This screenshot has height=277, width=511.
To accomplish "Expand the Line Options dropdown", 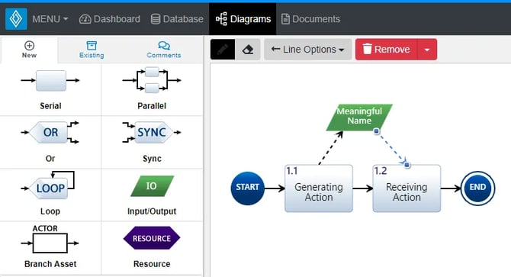I will coord(307,50).
